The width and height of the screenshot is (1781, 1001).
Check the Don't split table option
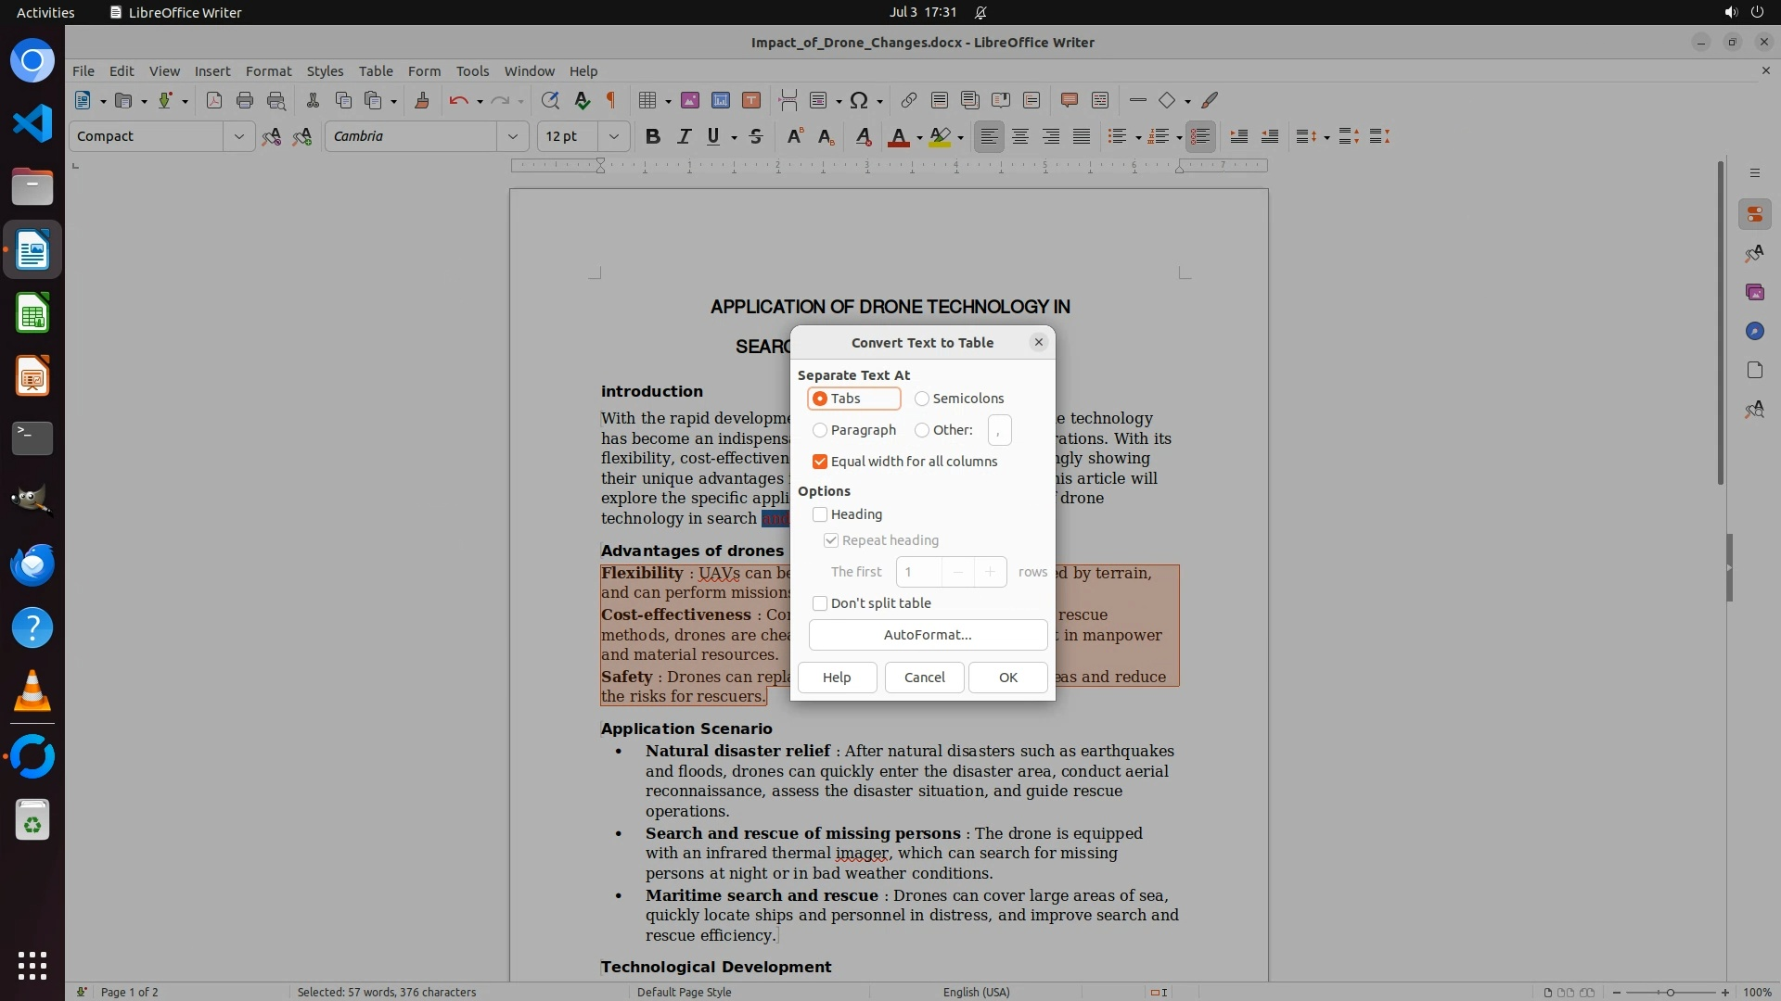pos(820,603)
